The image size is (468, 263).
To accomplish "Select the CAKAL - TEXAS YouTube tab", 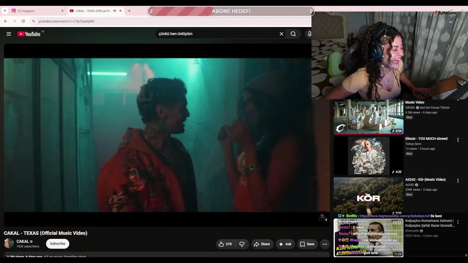I will pyautogui.click(x=96, y=11).
